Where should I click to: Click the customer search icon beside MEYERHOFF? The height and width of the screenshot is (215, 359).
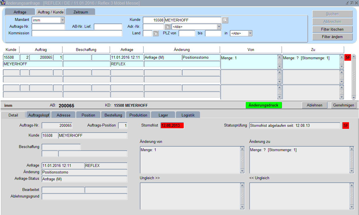click(225, 20)
